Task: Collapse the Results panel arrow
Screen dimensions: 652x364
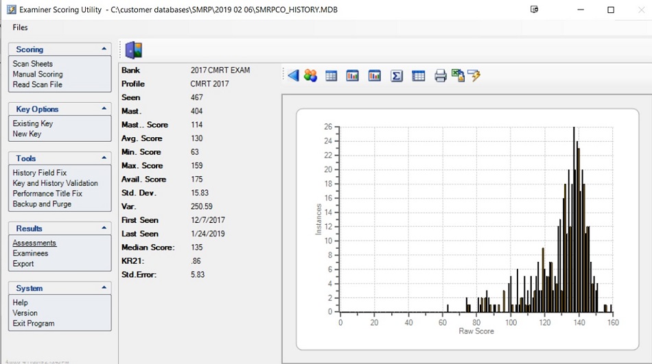Action: point(104,228)
